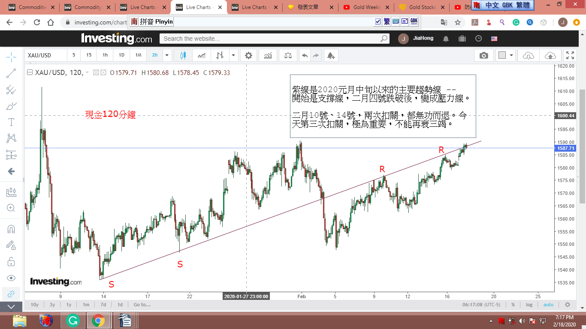Select the trend line drawing tool

(11, 73)
